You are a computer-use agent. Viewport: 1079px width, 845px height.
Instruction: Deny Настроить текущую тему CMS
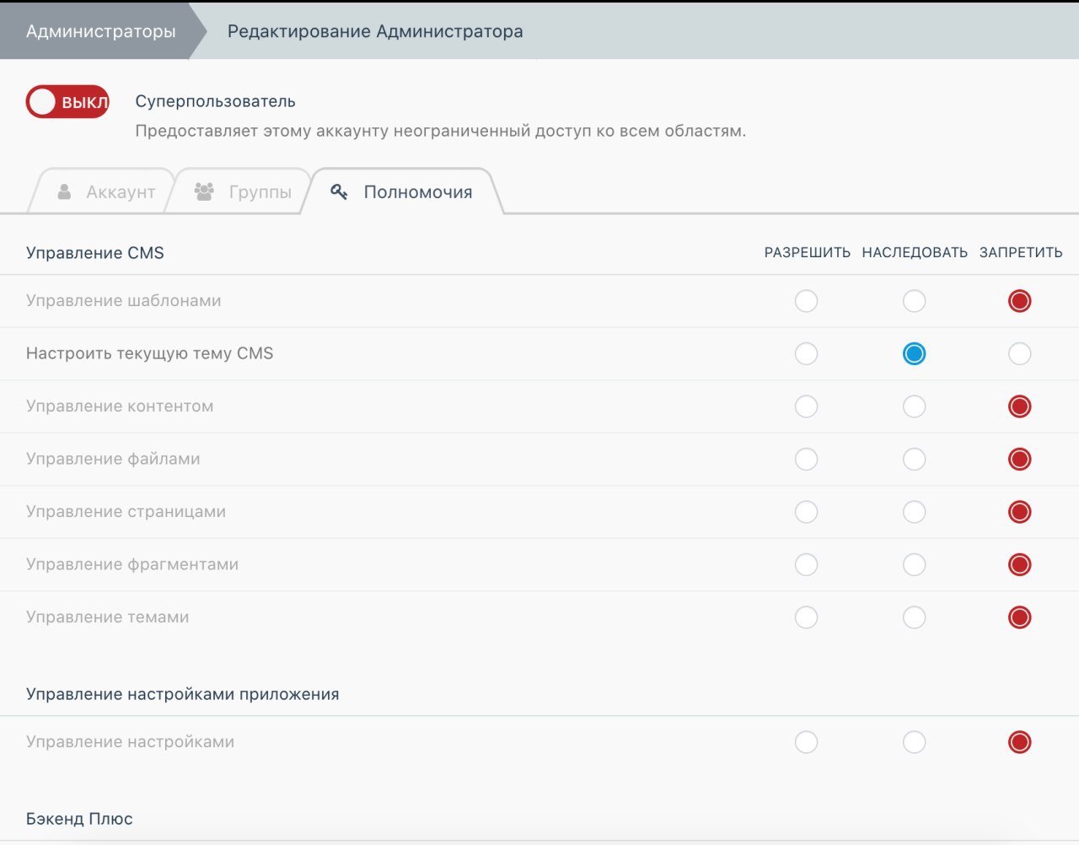tap(1020, 353)
